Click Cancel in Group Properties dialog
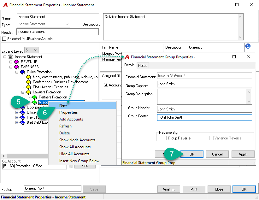This screenshot has width=259, height=200. click(217, 154)
